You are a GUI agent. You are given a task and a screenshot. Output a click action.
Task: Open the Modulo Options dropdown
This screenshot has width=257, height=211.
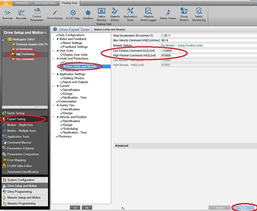tap(209, 45)
